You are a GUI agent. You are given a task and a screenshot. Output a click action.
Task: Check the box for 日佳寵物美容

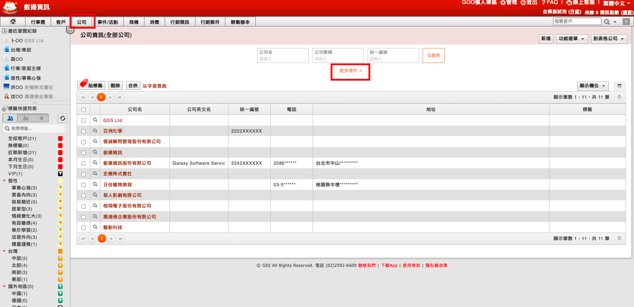84,185
